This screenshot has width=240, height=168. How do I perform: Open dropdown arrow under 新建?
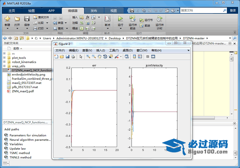pos(7,29)
